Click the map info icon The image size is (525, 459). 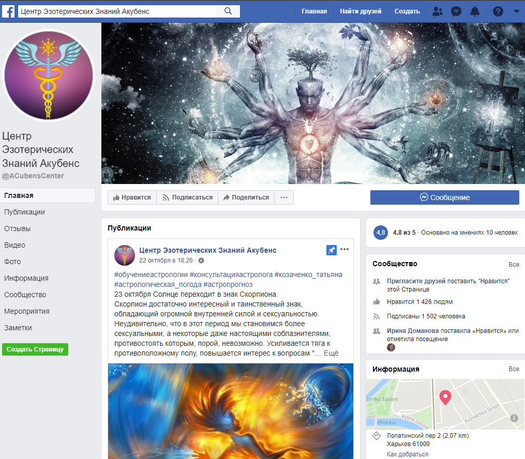(x=514, y=418)
